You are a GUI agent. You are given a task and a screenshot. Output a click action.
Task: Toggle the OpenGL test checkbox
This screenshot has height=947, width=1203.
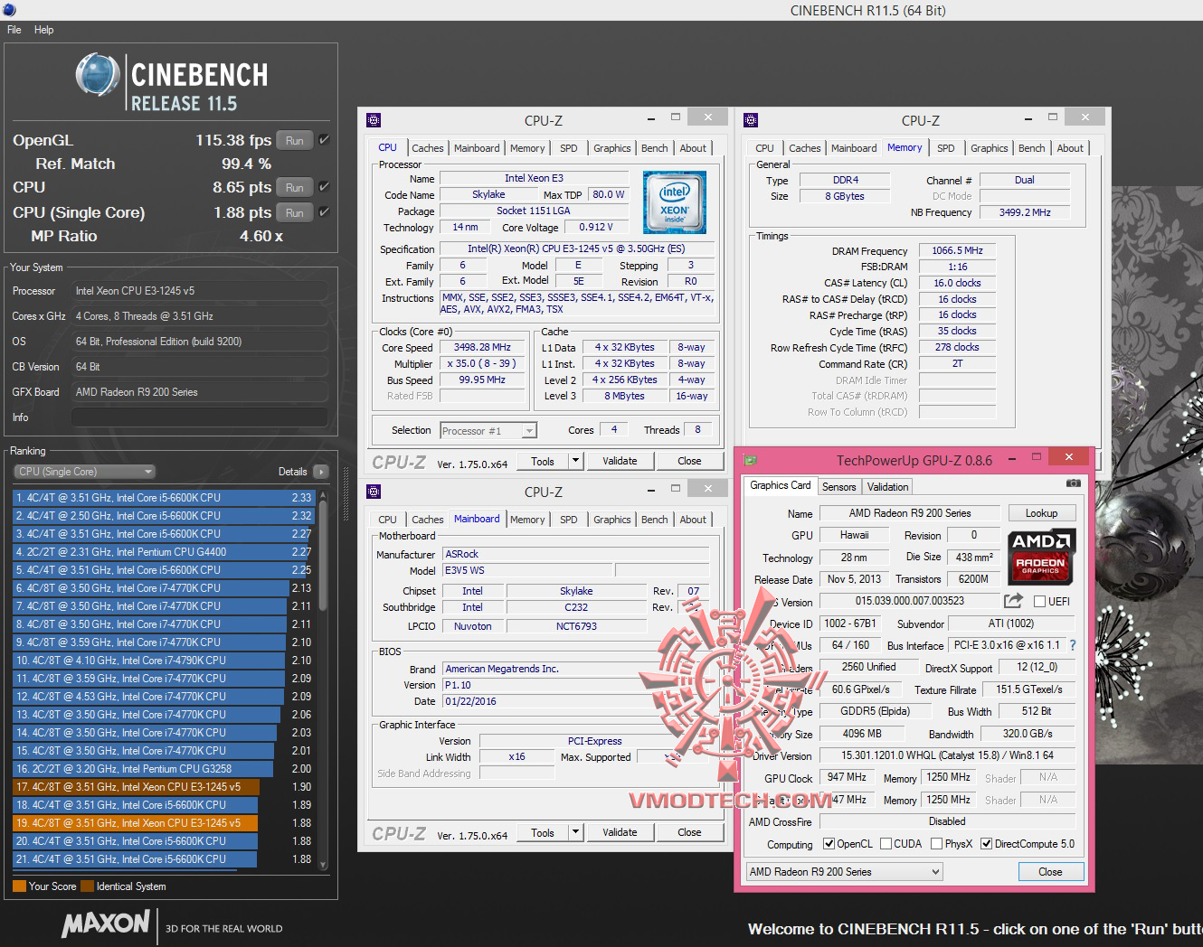point(324,140)
